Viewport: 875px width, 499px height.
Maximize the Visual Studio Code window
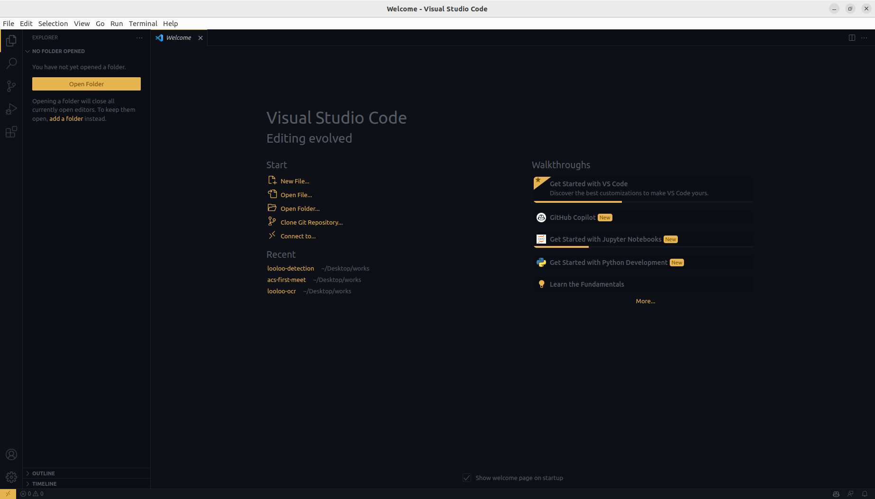click(850, 9)
